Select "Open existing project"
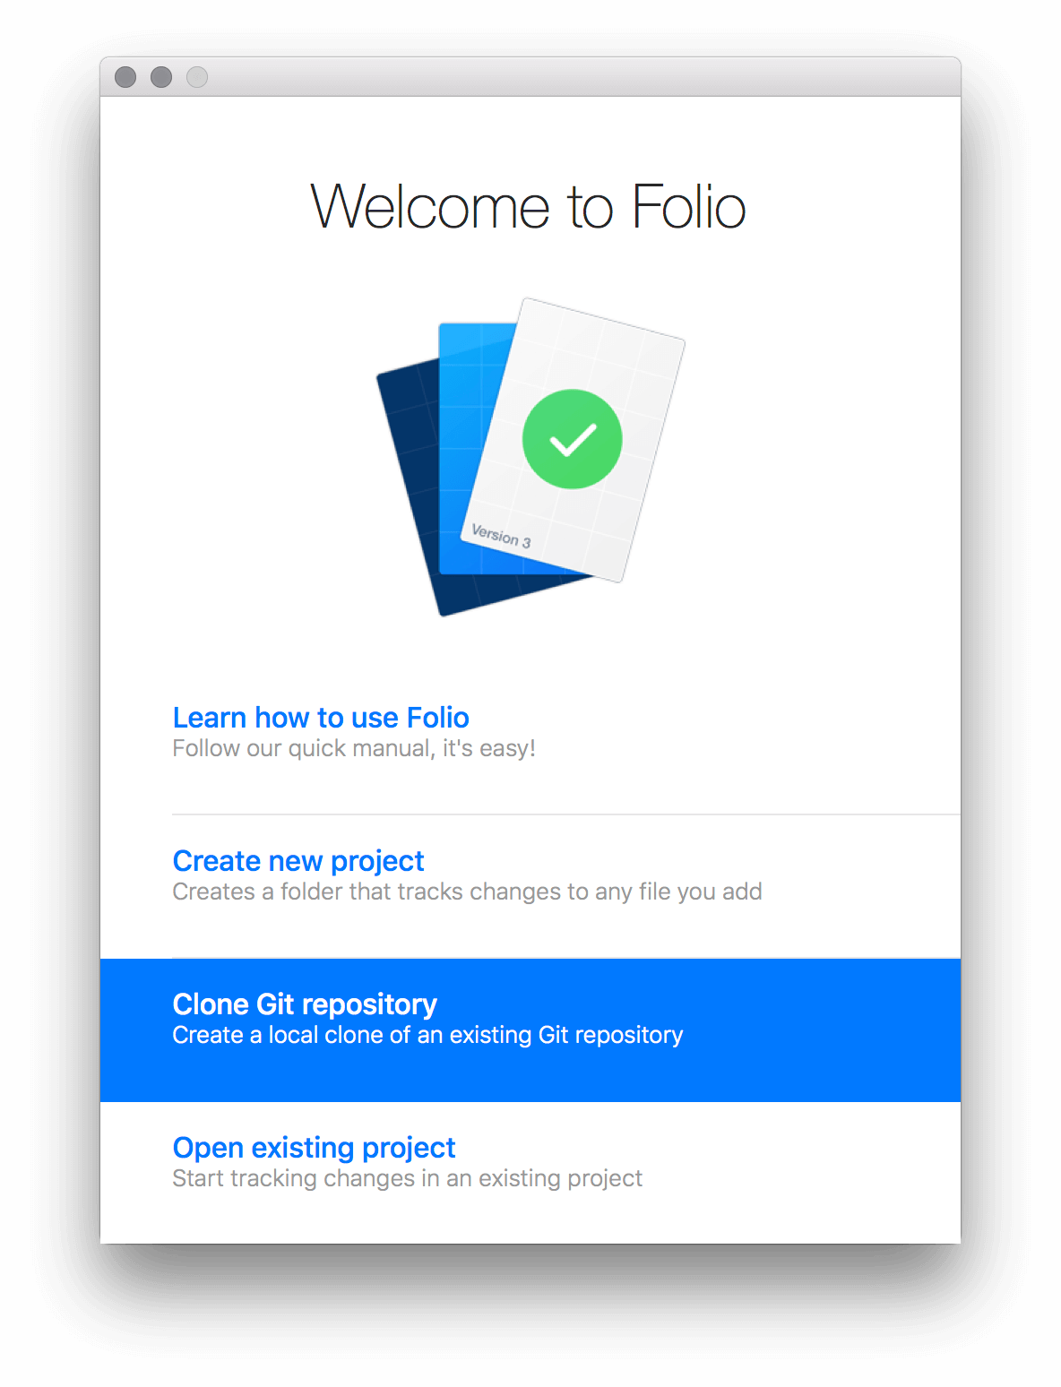Image resolution: width=1061 pixels, height=1387 pixels. (314, 1148)
